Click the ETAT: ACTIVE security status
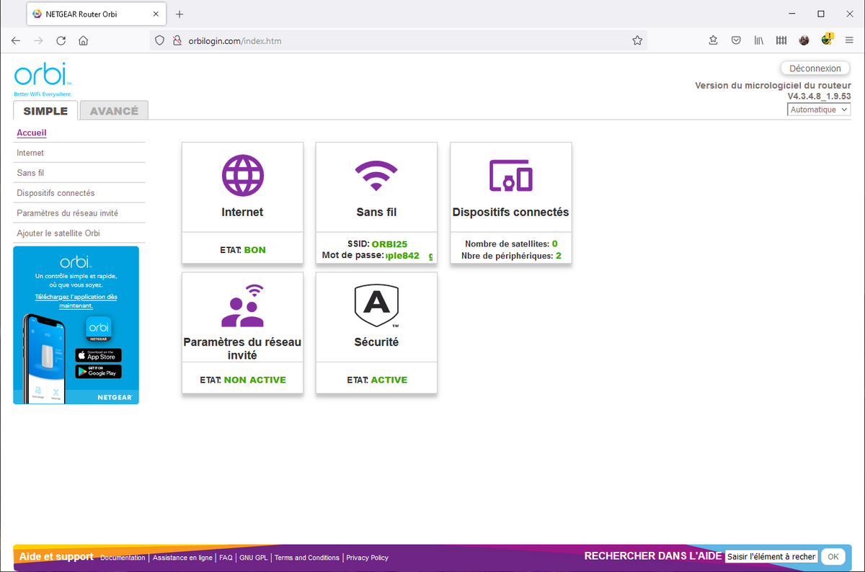 376,380
